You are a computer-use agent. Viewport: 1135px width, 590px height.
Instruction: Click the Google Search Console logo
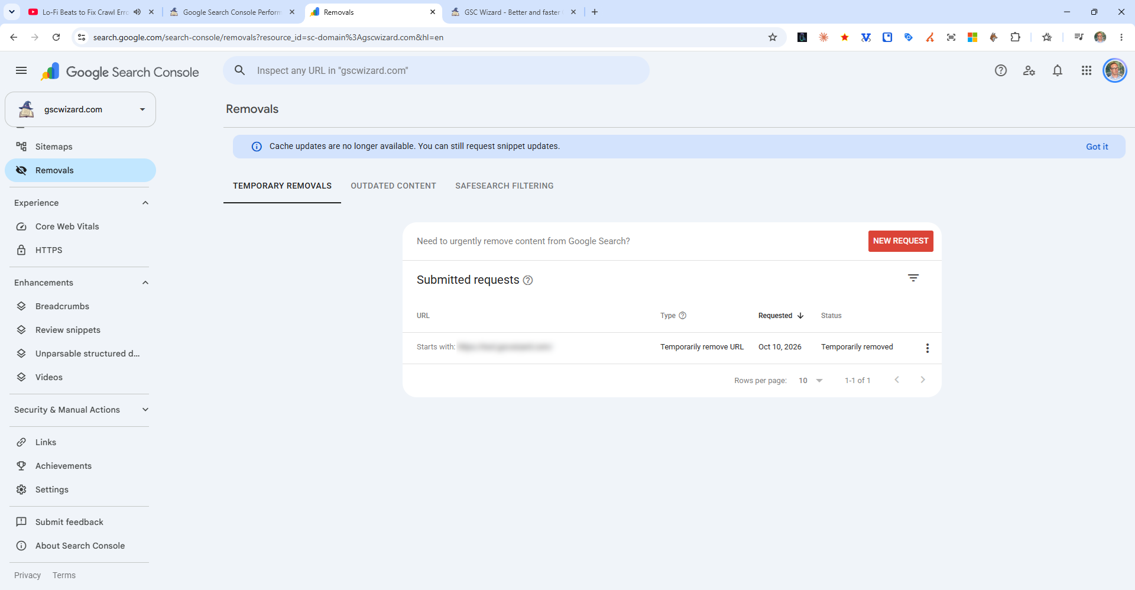coord(120,72)
